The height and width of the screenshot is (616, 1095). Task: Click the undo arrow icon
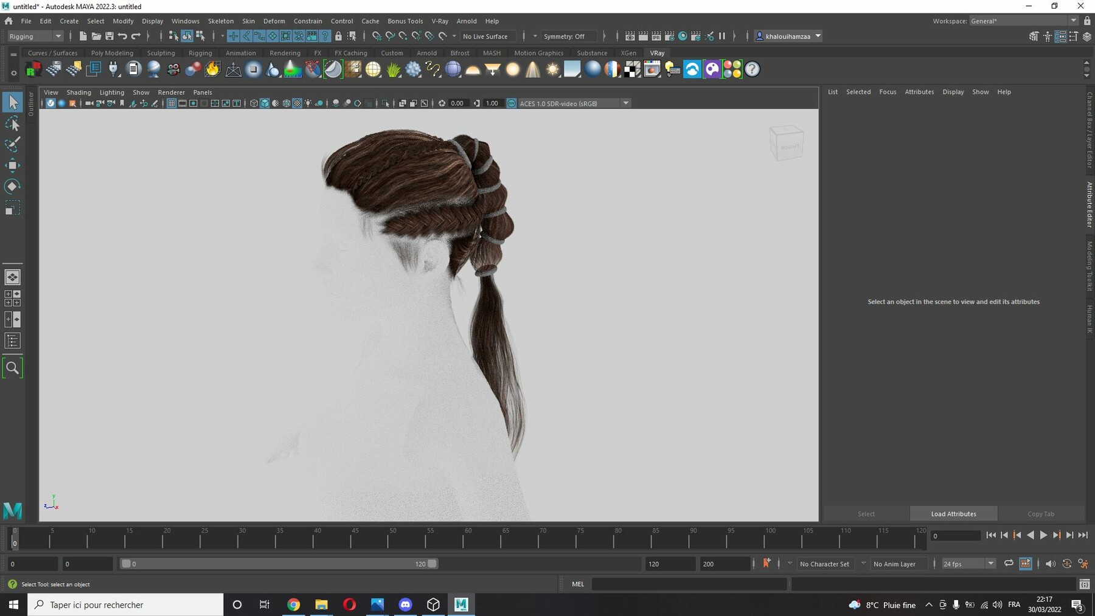tap(122, 36)
